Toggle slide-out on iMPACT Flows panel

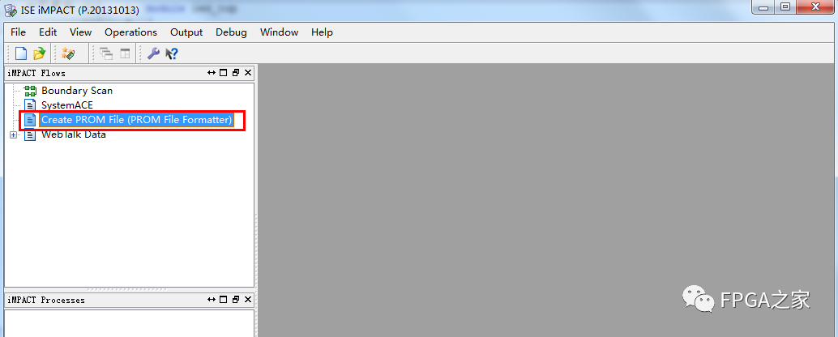(212, 73)
